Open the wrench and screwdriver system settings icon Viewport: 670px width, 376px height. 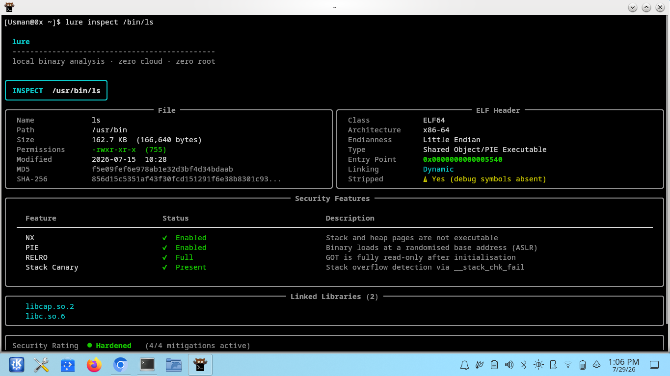click(x=42, y=365)
